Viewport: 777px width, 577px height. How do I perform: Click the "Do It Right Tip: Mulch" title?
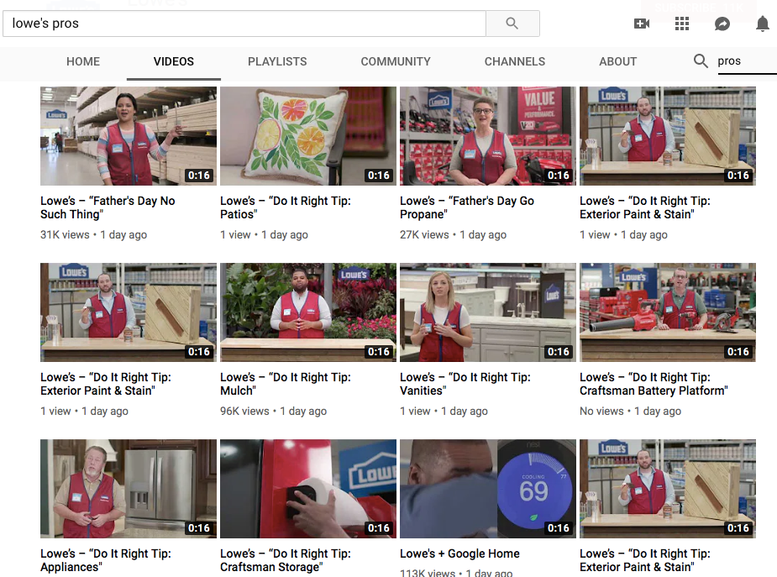(286, 384)
